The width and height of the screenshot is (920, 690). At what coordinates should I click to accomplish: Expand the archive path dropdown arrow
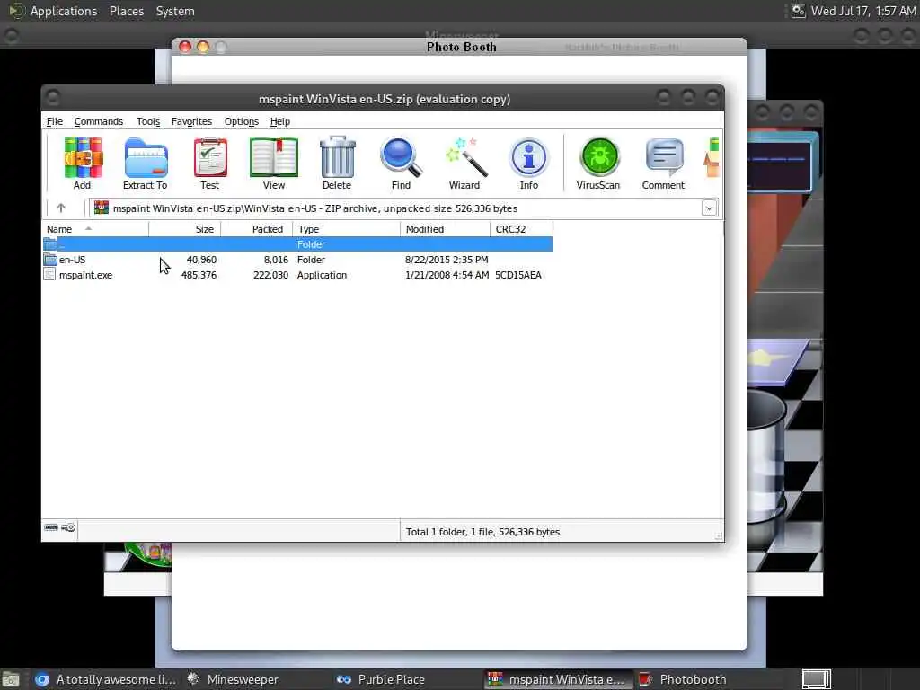(x=709, y=208)
